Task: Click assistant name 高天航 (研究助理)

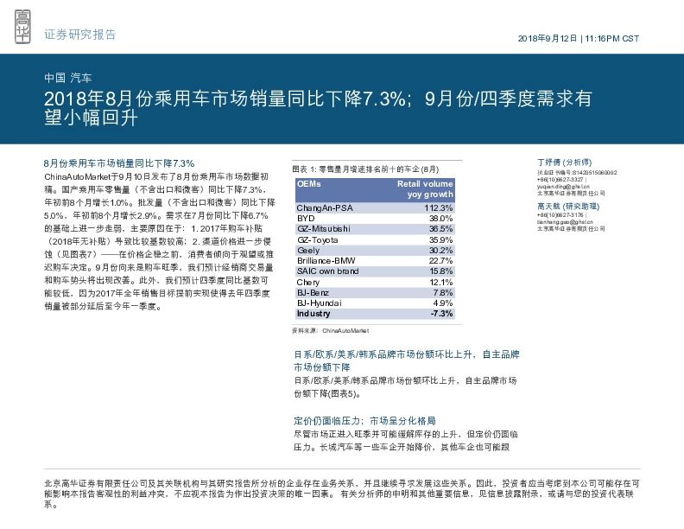Action: pyautogui.click(x=568, y=206)
